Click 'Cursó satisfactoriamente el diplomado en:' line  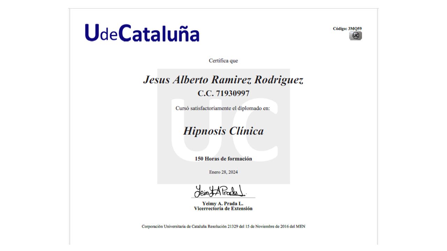pyautogui.click(x=223, y=108)
